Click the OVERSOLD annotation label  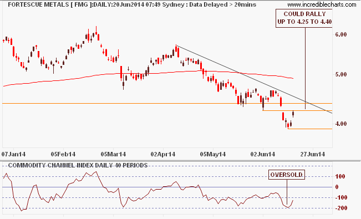tap(286, 175)
